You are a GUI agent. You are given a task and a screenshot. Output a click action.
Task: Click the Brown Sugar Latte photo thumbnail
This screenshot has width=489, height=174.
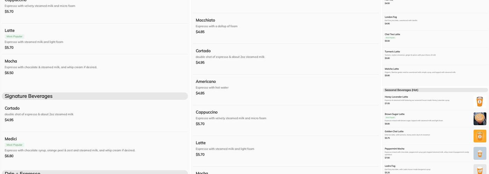point(480,119)
